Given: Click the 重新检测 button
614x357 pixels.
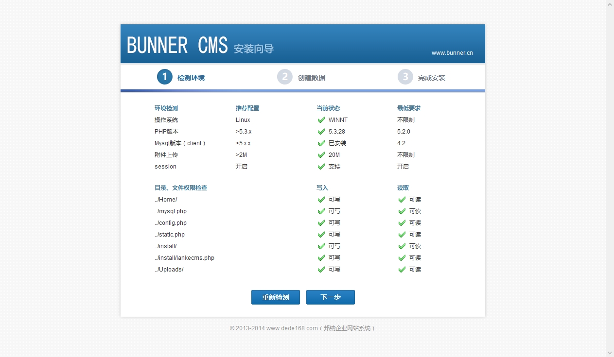Looking at the screenshot, I should click(x=276, y=297).
